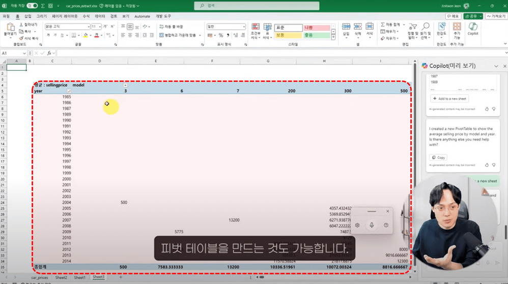The image size is (508, 284).
Task: Open Sort and Filter icon
Action: pyautogui.click(x=413, y=27)
